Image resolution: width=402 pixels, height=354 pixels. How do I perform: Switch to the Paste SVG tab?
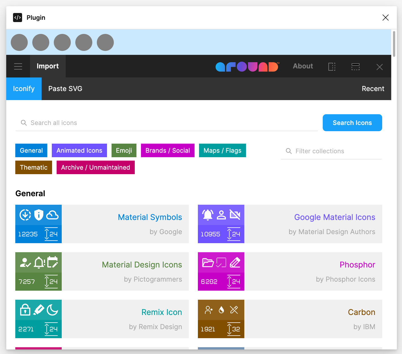click(65, 89)
